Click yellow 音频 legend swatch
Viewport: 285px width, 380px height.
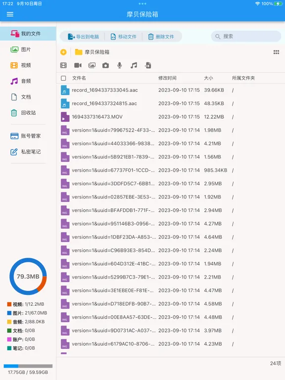9,322
